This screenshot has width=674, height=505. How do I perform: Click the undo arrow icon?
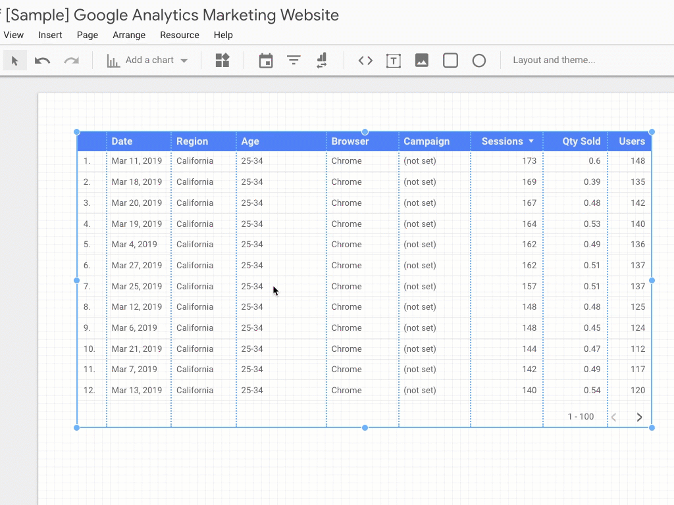42,60
